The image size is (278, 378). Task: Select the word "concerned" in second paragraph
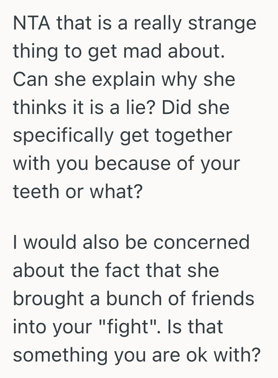pos(203,242)
